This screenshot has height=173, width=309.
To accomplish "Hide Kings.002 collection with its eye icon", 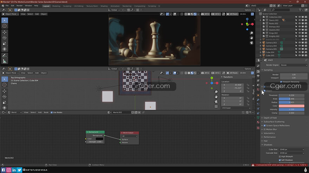I will (300, 33).
